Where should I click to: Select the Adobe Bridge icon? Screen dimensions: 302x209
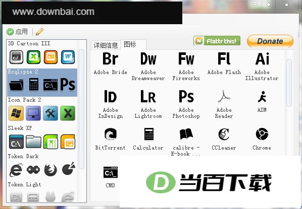tap(111, 59)
